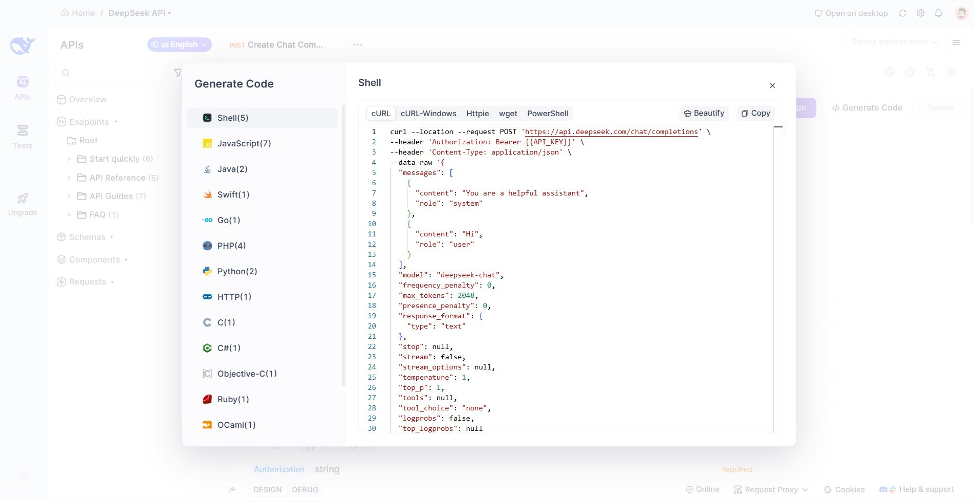Open the tab more-options ellipsis
Viewport: 974px width, 502px height.
(358, 45)
